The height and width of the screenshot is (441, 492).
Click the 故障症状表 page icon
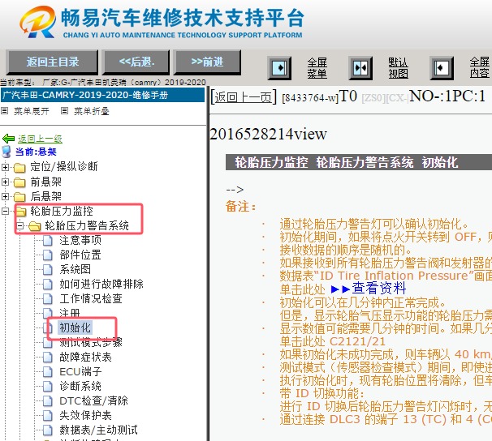(x=48, y=357)
